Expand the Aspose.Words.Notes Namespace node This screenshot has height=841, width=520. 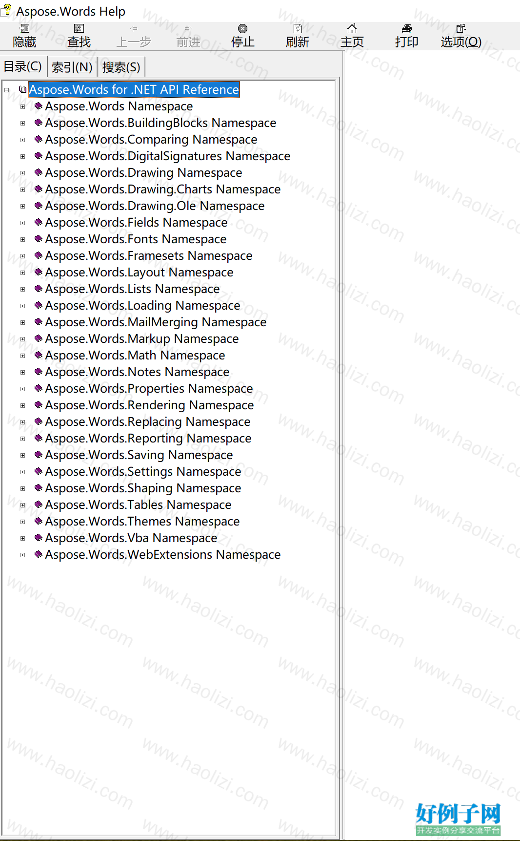click(22, 372)
